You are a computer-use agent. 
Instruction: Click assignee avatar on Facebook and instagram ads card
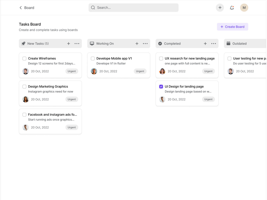pos(26,127)
